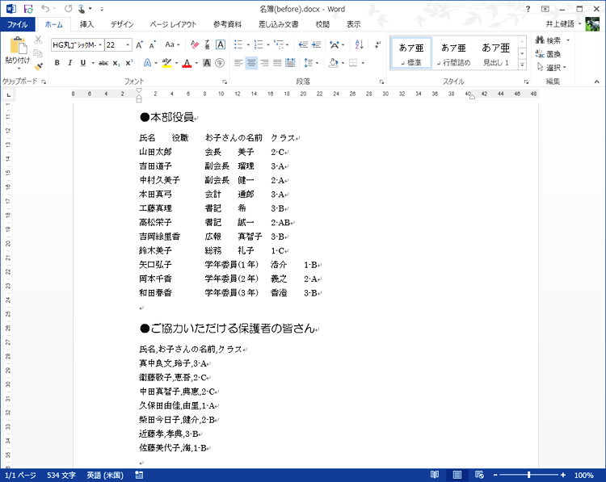
Task: Toggle underline formatting
Action: pyautogui.click(x=82, y=62)
